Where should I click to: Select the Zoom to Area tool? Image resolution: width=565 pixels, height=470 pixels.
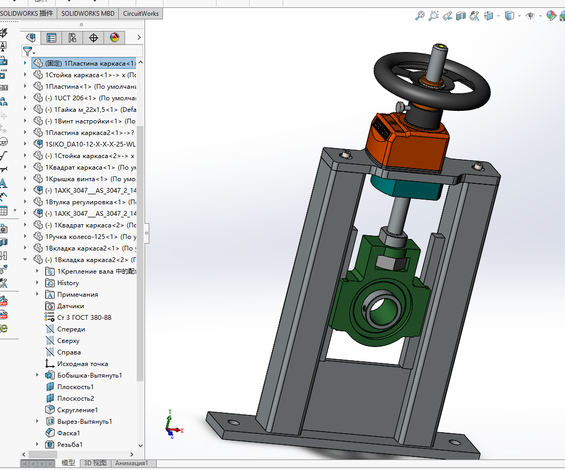coord(434,16)
